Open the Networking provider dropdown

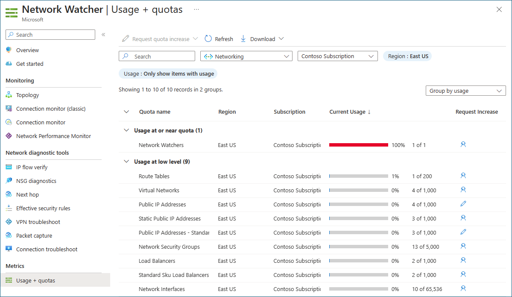click(x=246, y=56)
